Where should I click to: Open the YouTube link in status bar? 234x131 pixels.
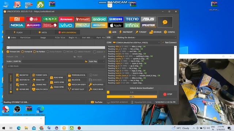click(x=97, y=102)
